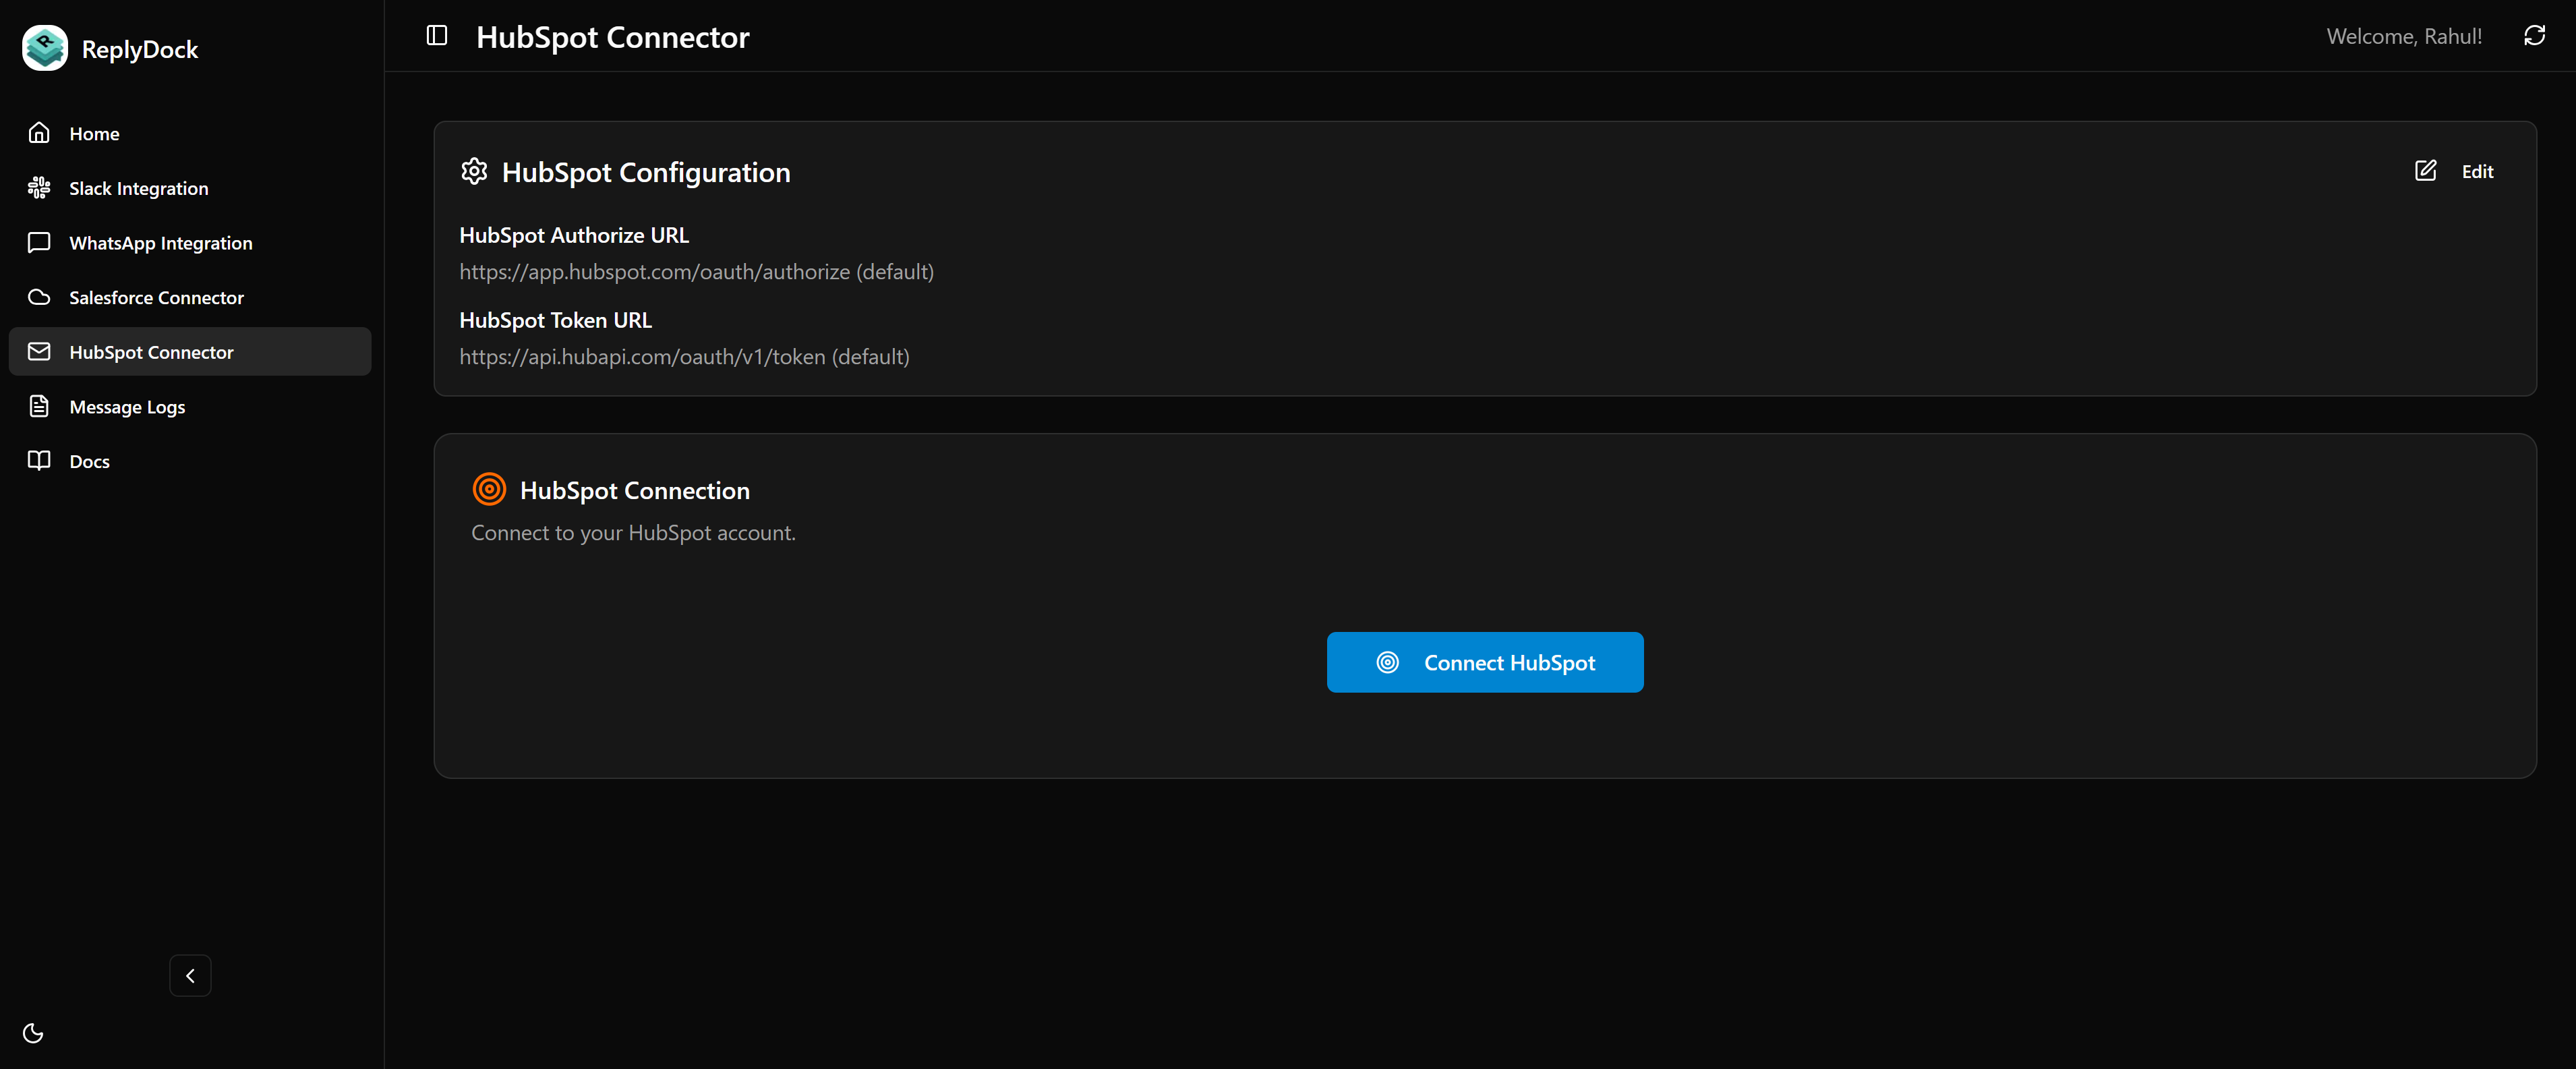This screenshot has width=2576, height=1069.
Task: Go to the Salesforce Connector page
Action: [x=156, y=297]
